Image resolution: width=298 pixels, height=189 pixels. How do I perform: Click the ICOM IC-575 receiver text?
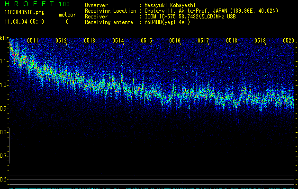pyautogui.click(x=190, y=17)
